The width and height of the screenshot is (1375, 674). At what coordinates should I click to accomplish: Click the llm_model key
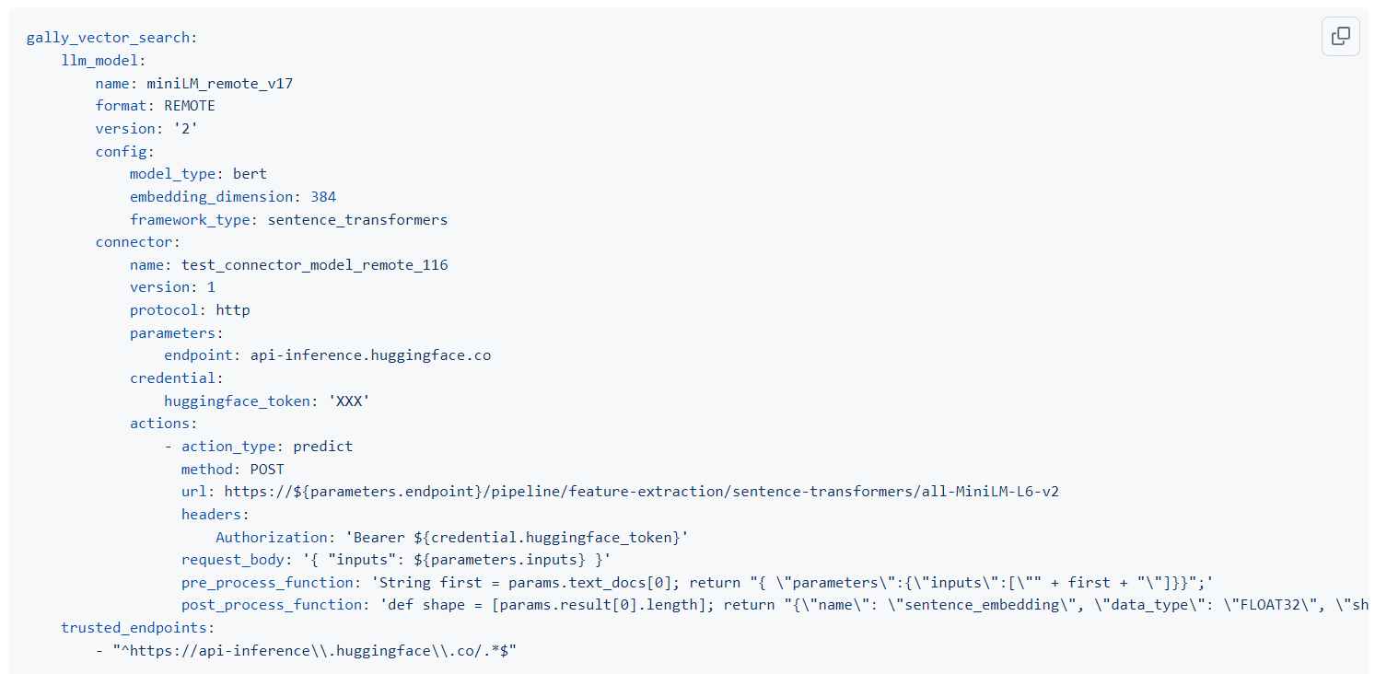coord(99,61)
